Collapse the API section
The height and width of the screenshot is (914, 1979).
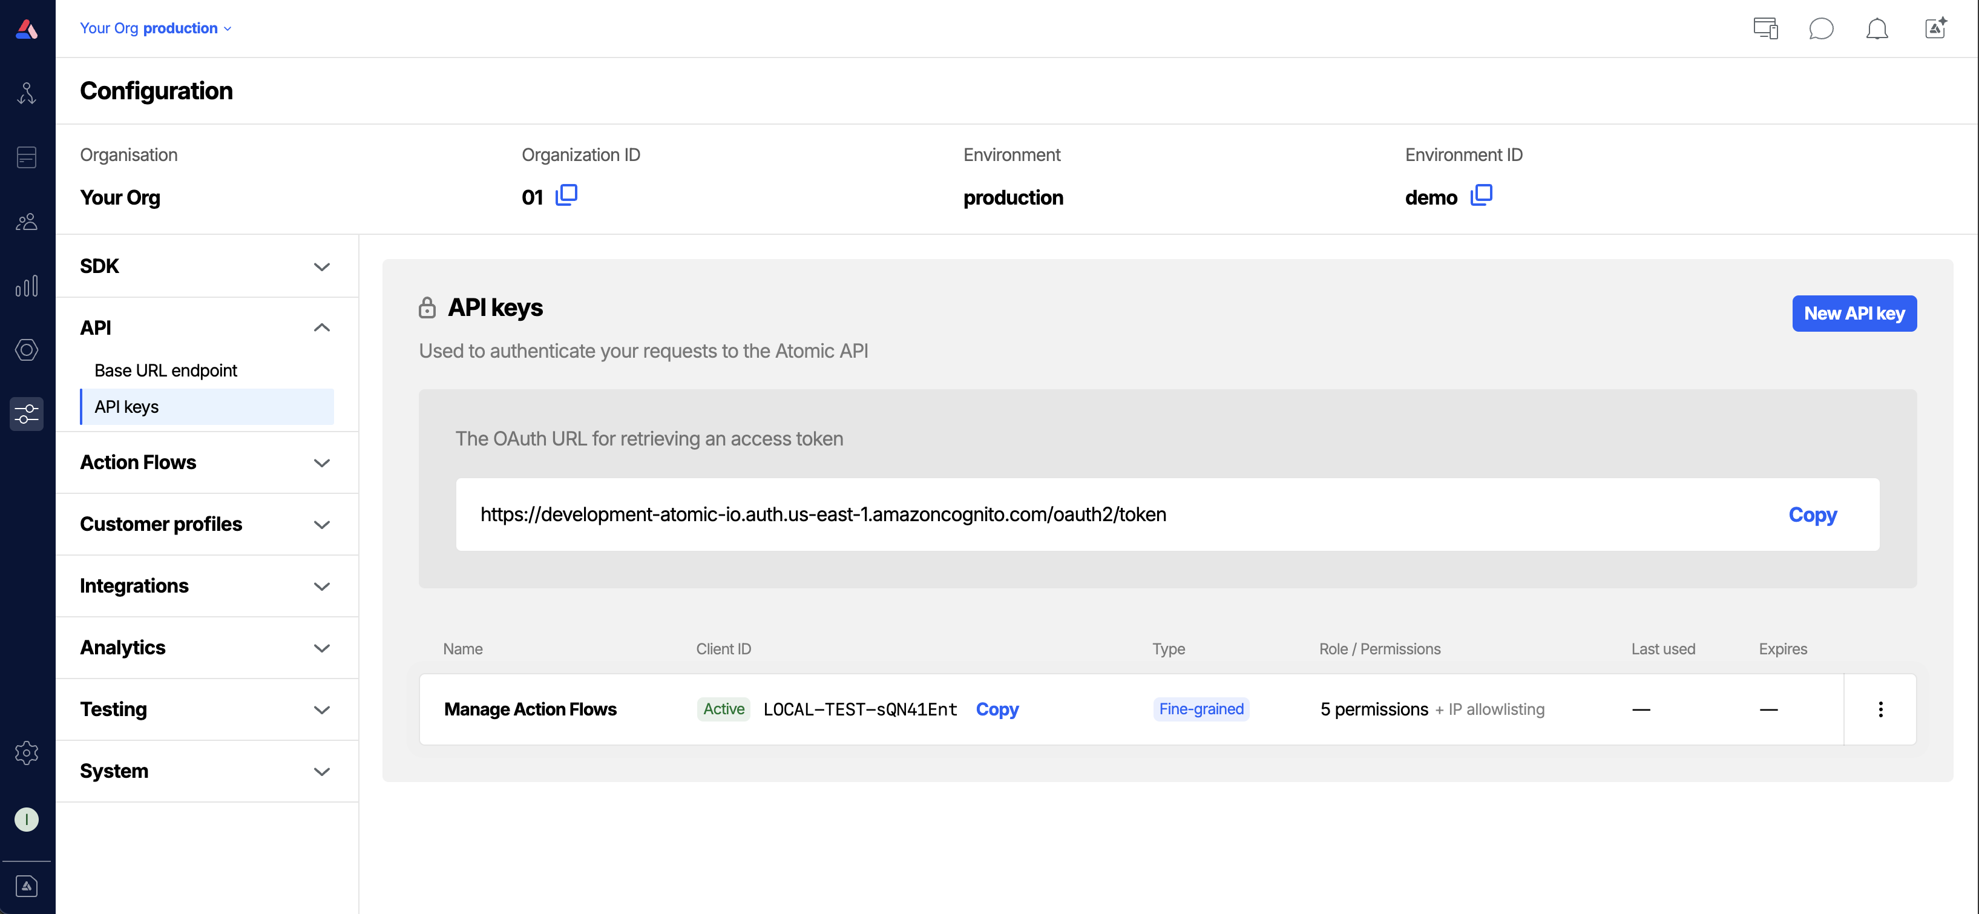click(206, 328)
